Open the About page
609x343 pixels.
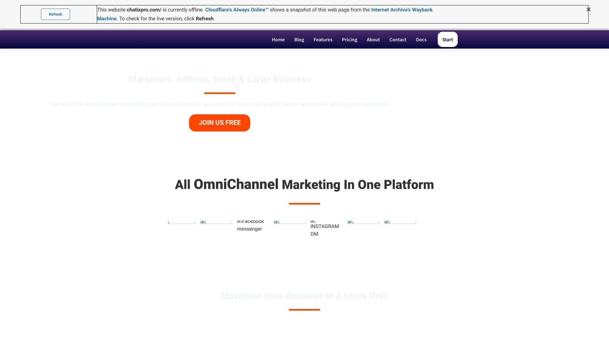373,39
